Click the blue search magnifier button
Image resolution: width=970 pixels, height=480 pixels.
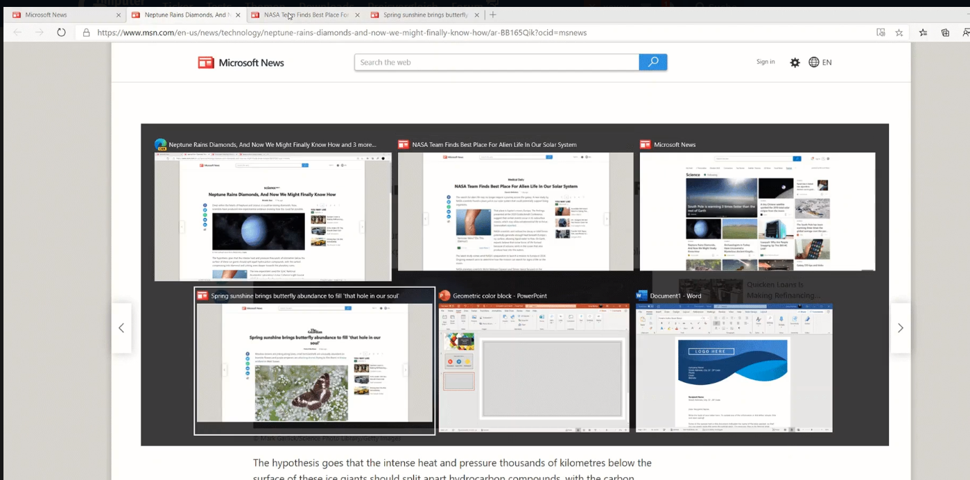coord(653,62)
